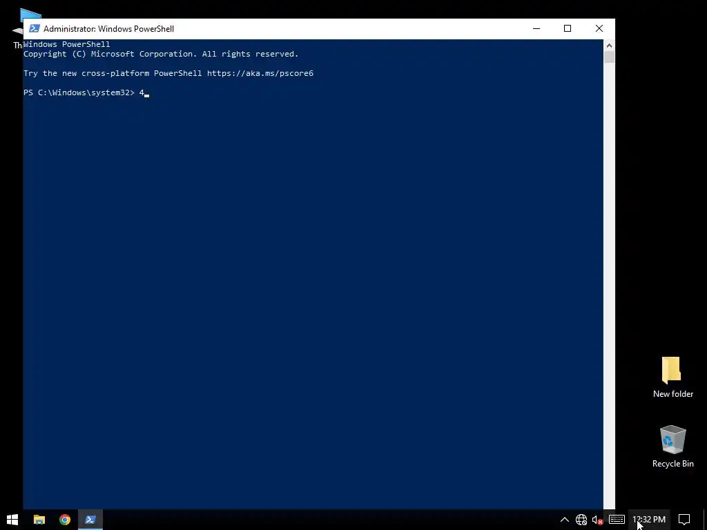Viewport: 707px width, 530px height.
Task: Click the https://aka.ms/pscore6 text
Action: [x=260, y=73]
